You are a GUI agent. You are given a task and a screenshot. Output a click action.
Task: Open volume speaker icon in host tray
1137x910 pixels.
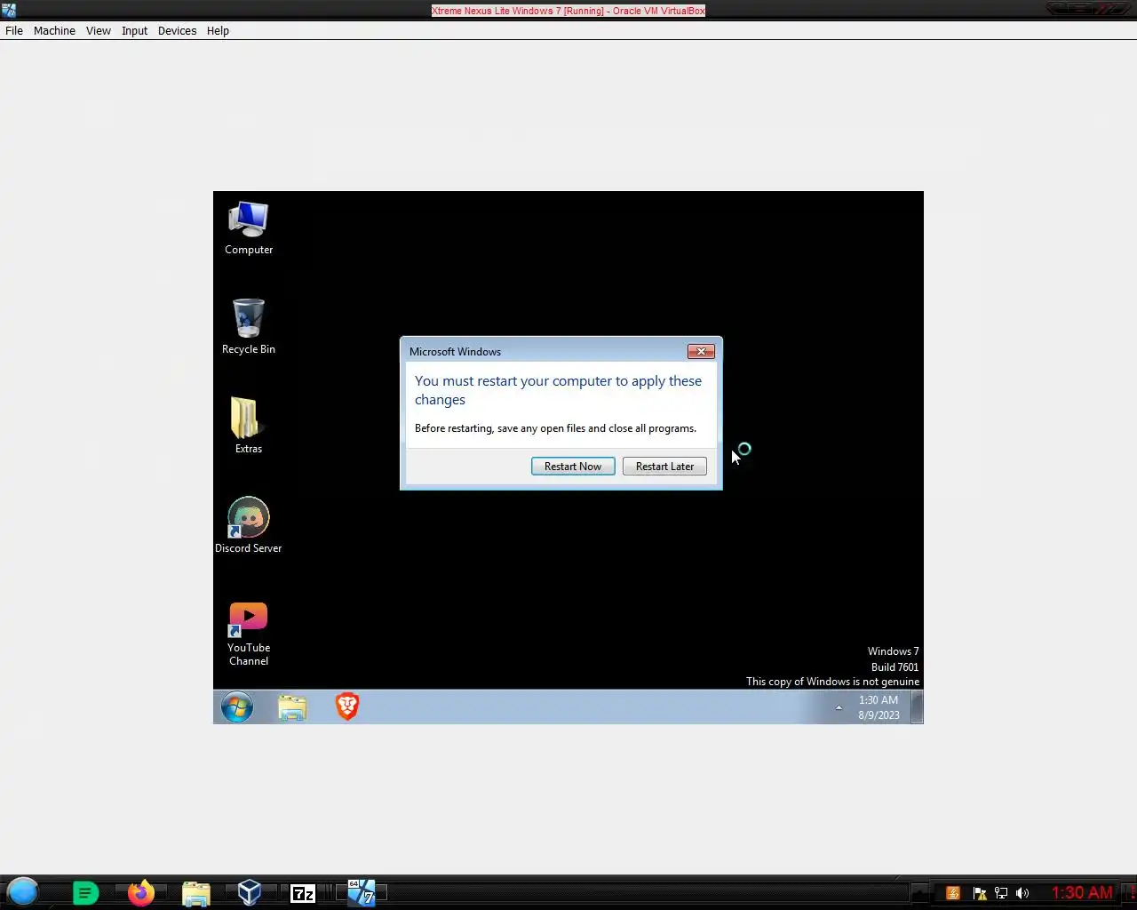coord(1022,893)
